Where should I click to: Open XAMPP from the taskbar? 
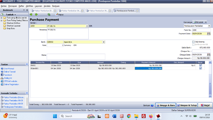pos(107,116)
